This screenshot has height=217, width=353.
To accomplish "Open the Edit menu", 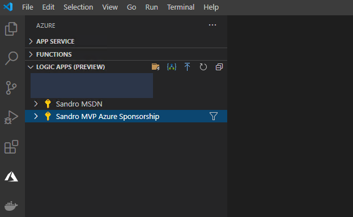I will point(48,7).
